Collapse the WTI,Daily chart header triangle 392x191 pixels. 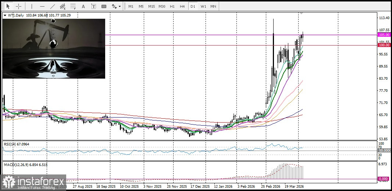tap(5, 15)
